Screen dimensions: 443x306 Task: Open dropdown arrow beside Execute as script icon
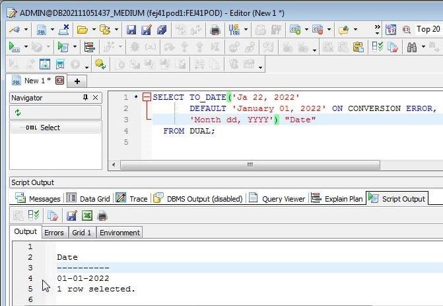click(75, 47)
